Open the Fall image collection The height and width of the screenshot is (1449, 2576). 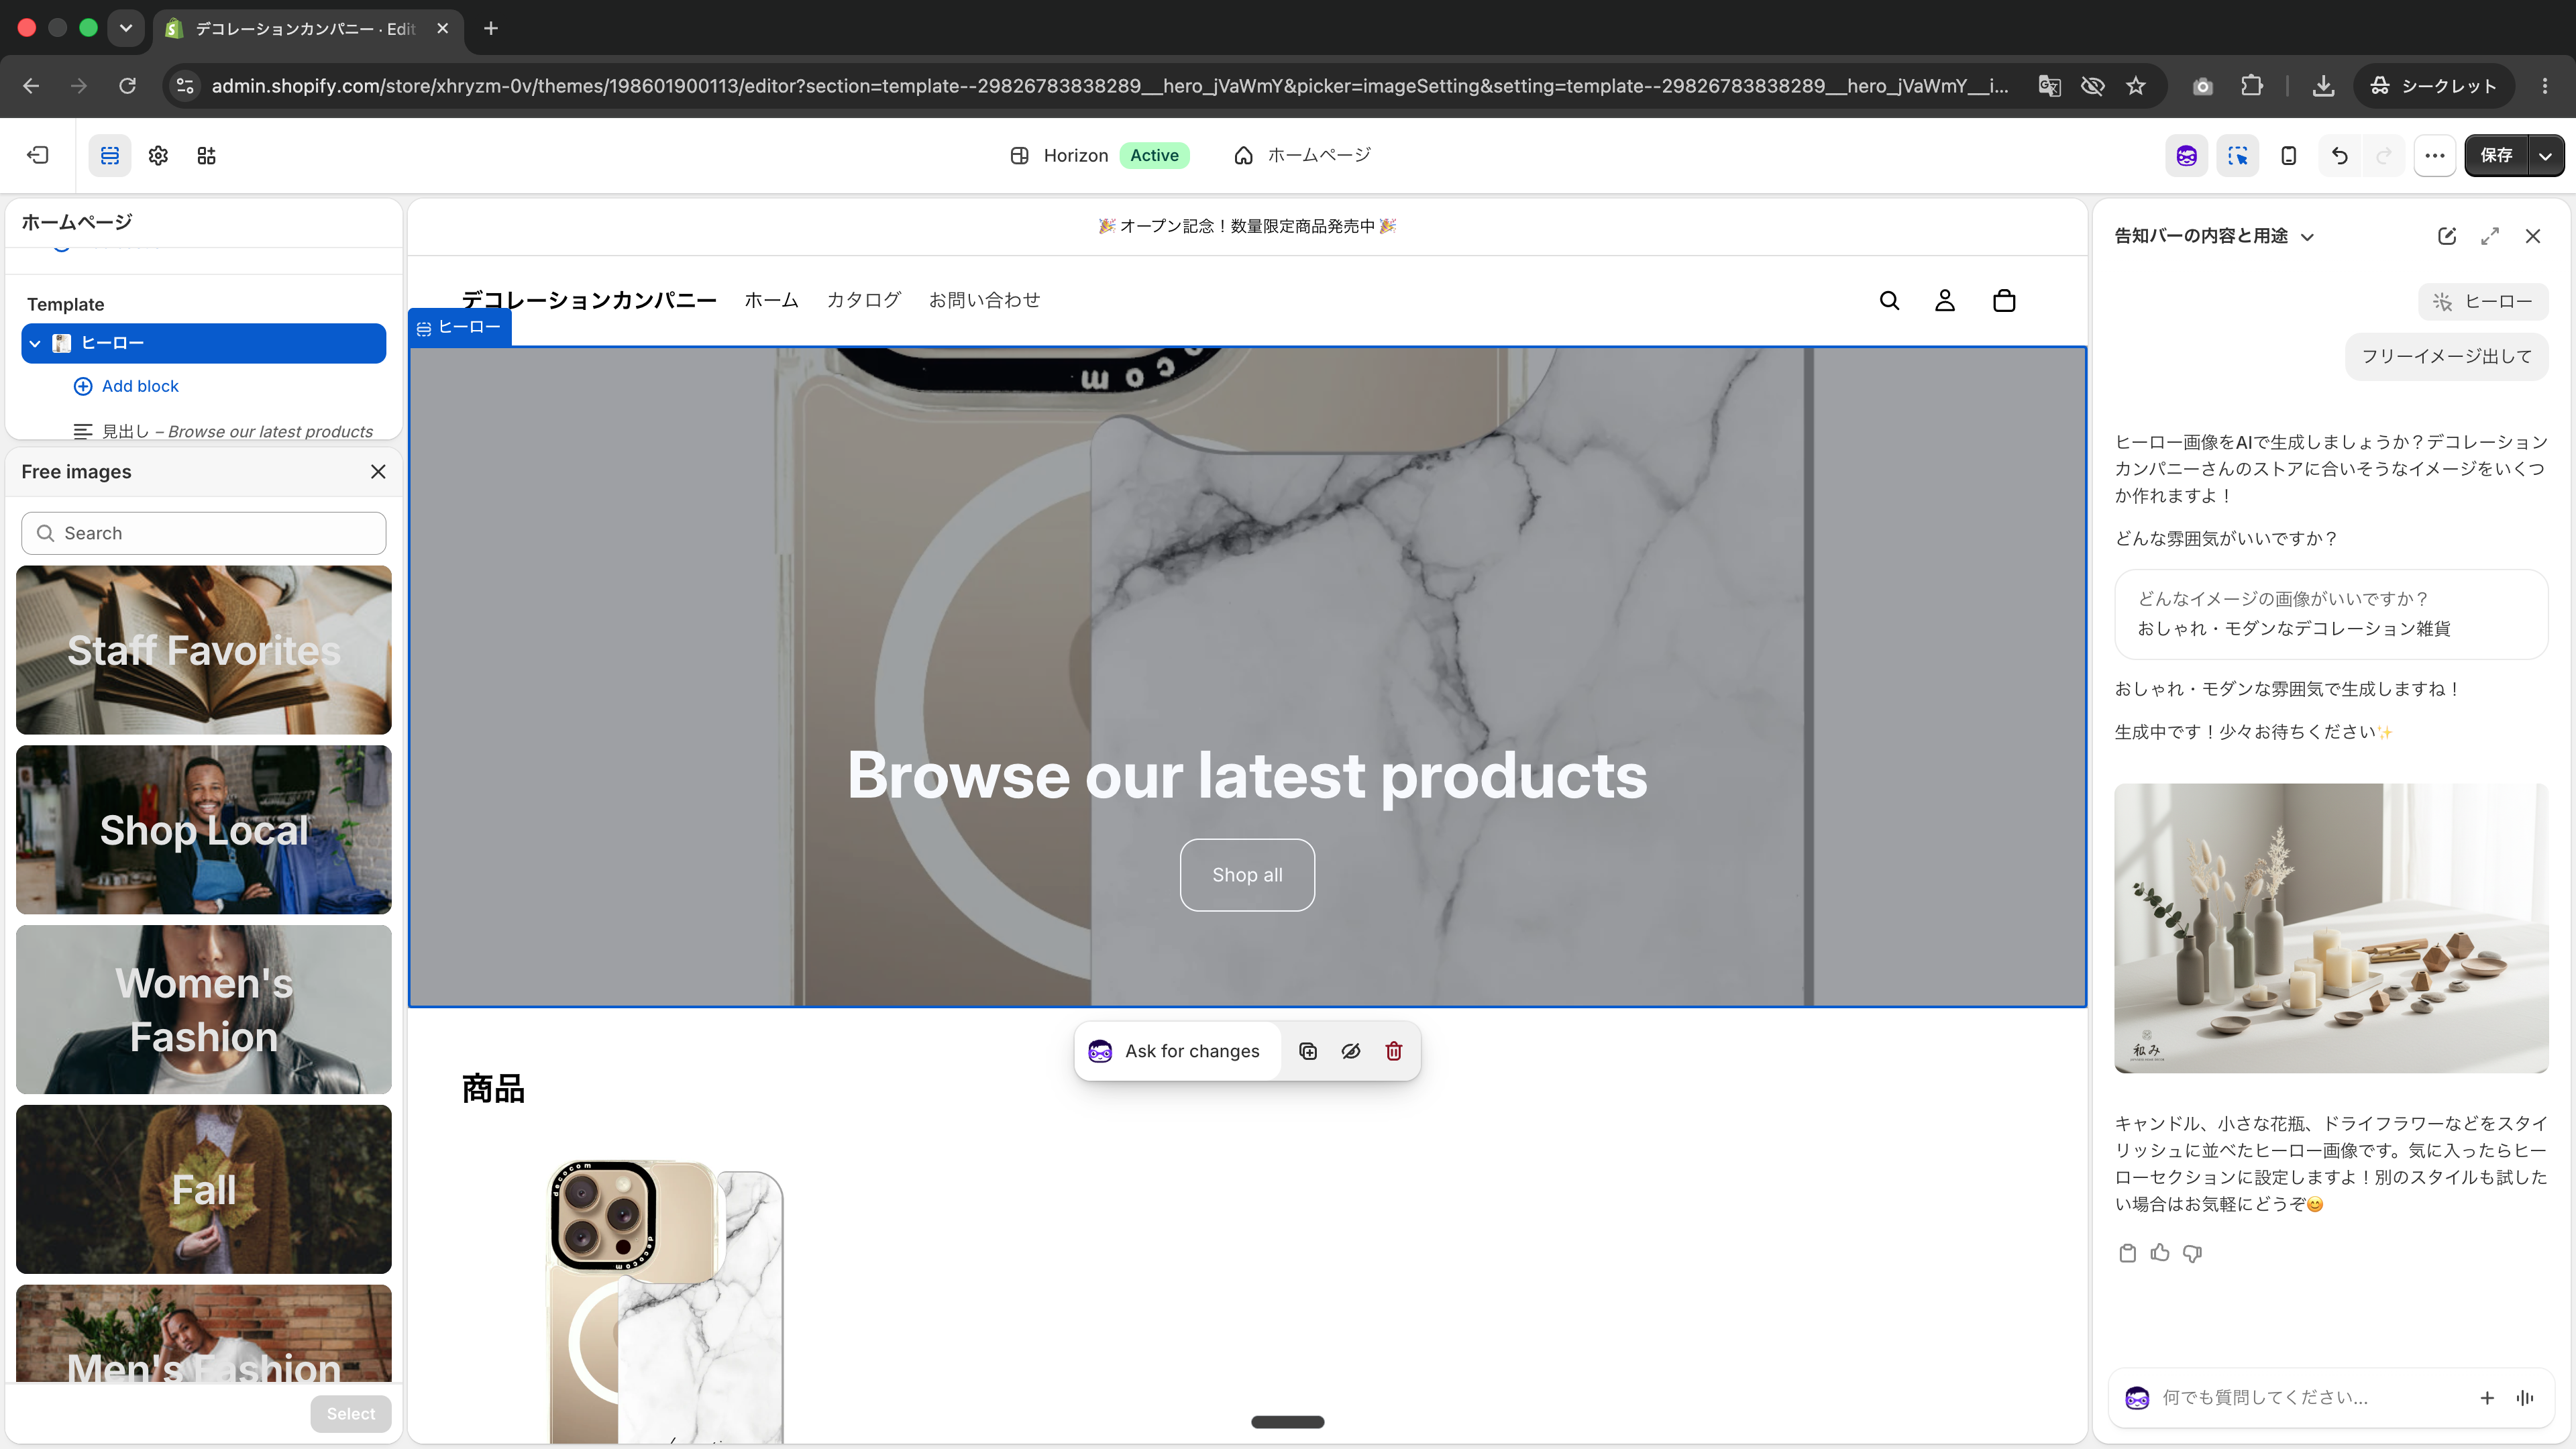(x=203, y=1189)
